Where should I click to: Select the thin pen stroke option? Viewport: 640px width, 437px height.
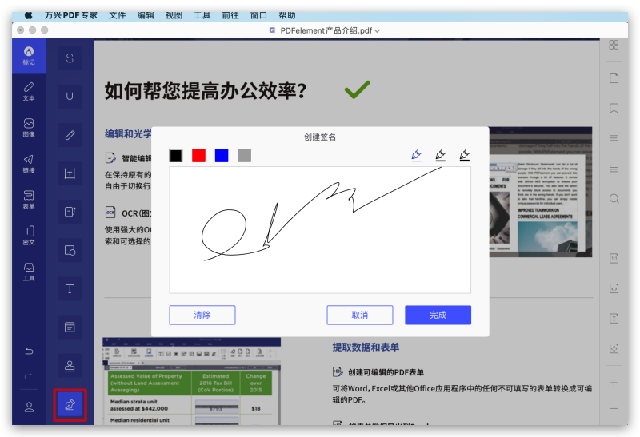point(416,155)
